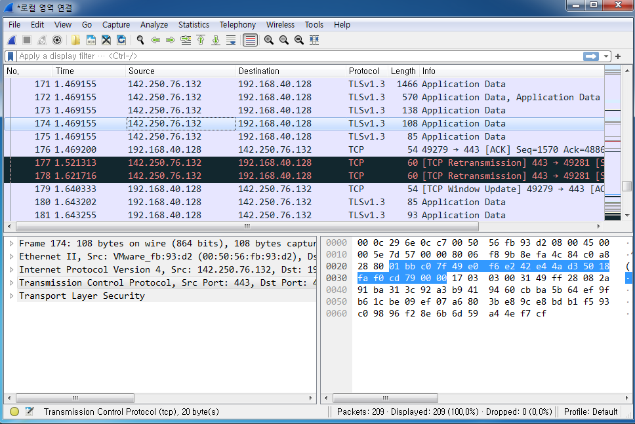Jump to the last packet icon
Image resolution: width=635 pixels, height=424 pixels.
[216, 40]
